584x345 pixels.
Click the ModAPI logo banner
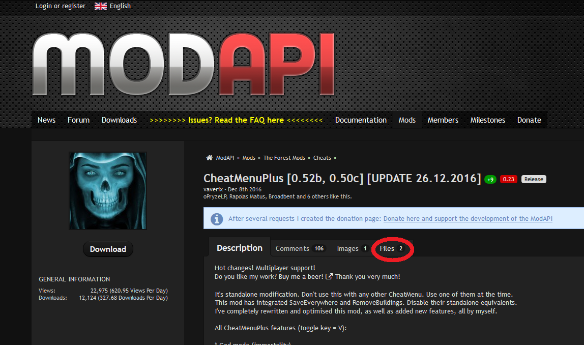(183, 64)
